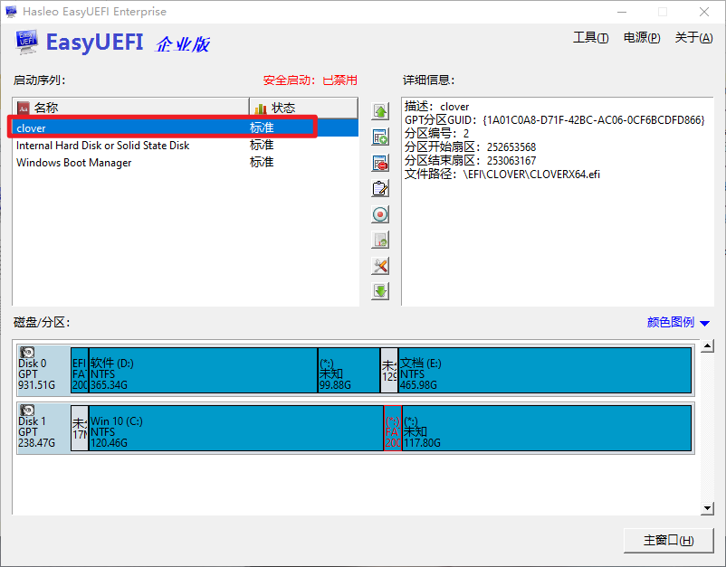
Task: Move the selected boot entry down
Action: [x=380, y=291]
